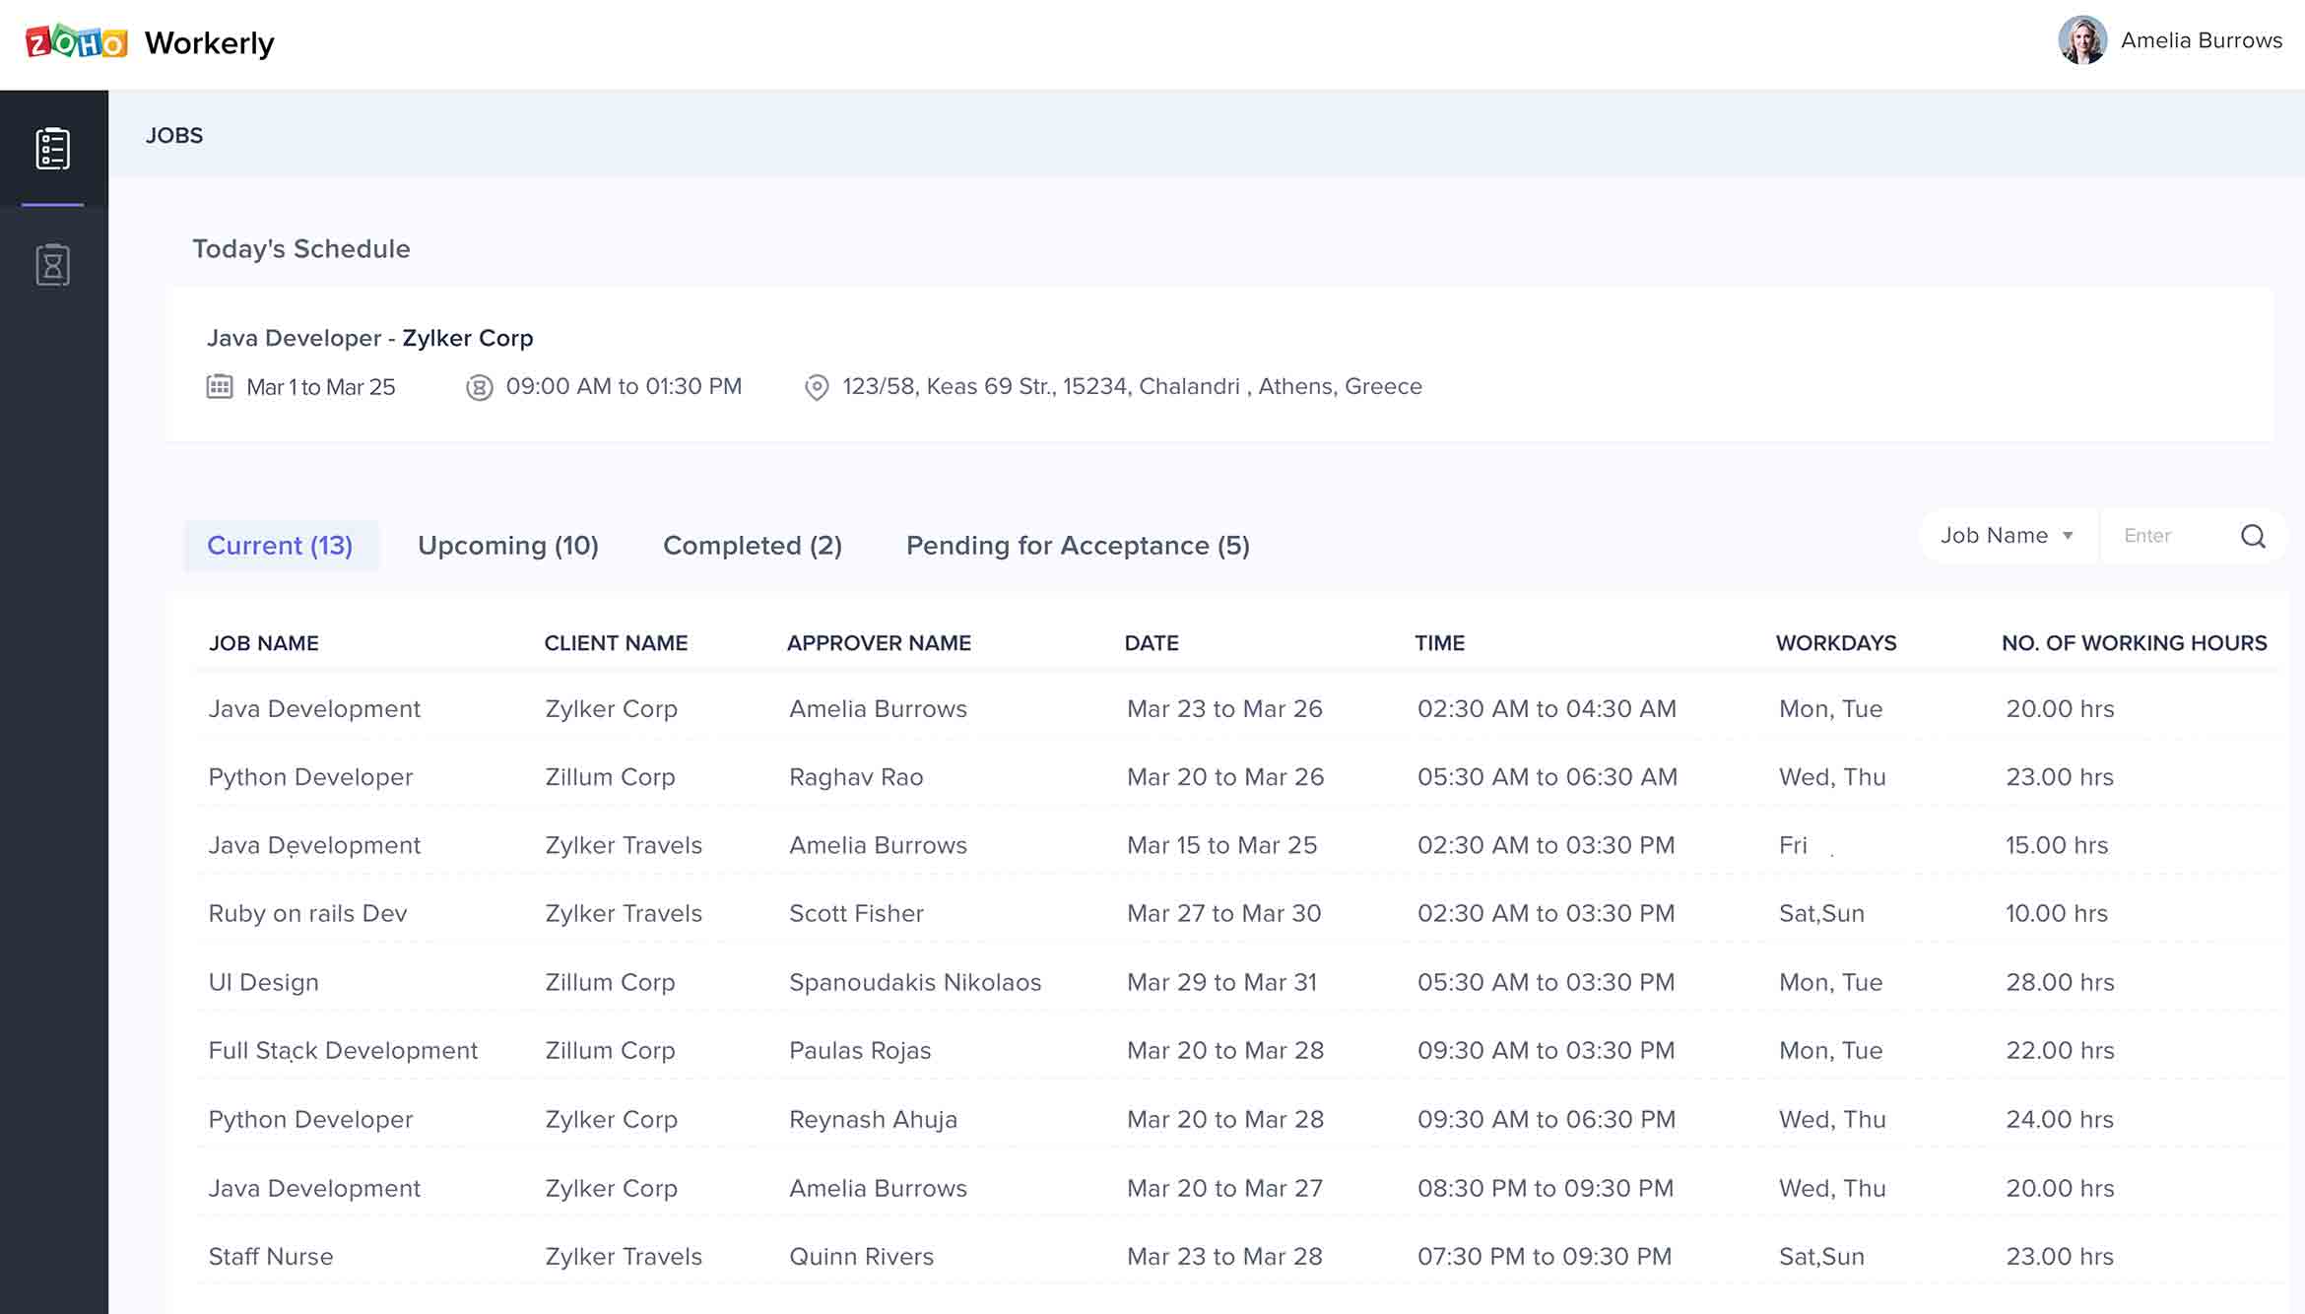Click the time 05:30 AM to 06:30 AM

coord(1548,777)
